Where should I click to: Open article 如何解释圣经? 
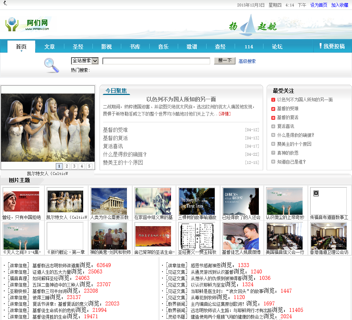pyautogui.click(x=45, y=278)
